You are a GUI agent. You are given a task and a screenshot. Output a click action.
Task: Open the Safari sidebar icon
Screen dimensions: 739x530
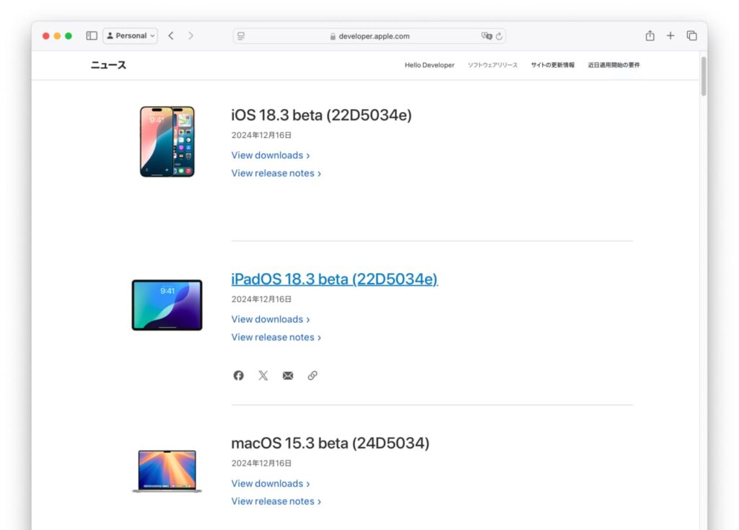[91, 35]
